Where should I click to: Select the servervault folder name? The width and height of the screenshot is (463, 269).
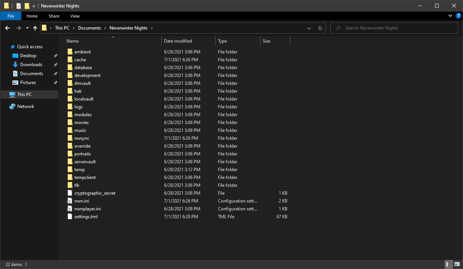85,162
